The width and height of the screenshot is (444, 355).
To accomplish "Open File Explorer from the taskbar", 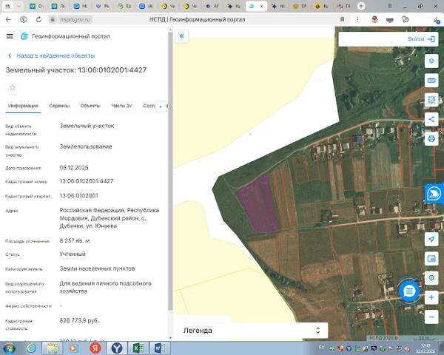I will point(53,348).
